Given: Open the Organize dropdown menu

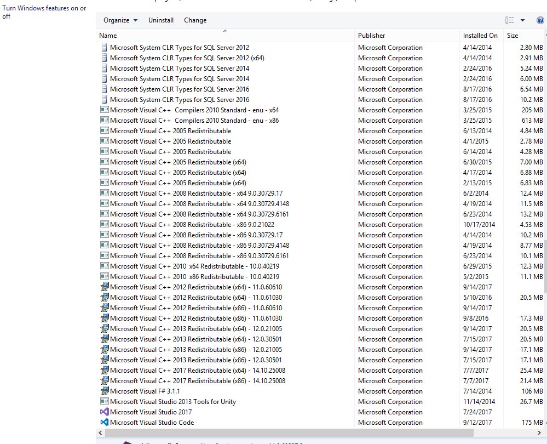Looking at the screenshot, I should [x=120, y=20].
